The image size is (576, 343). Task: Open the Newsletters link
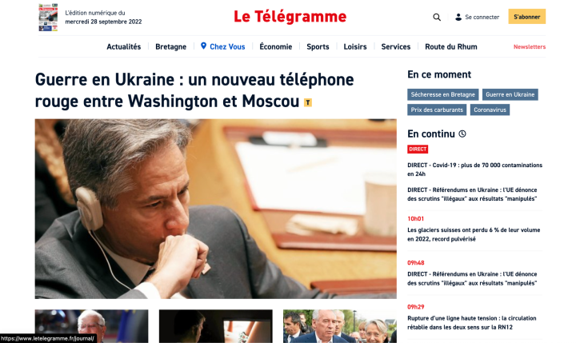530,46
